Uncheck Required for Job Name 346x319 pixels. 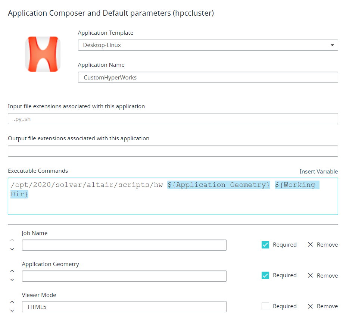click(265, 245)
